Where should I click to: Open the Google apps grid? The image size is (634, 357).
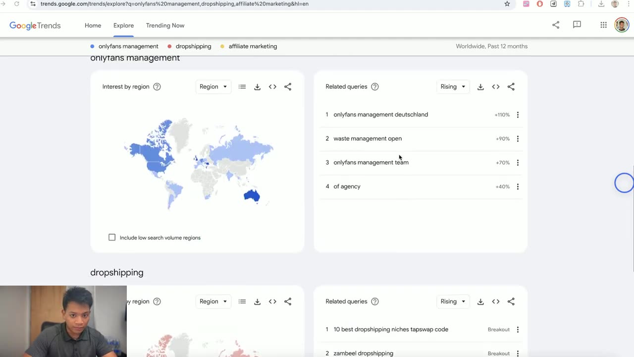(x=603, y=25)
